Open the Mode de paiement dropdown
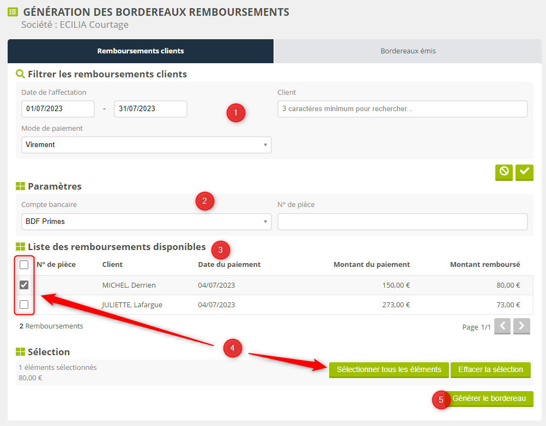This screenshot has width=546, height=426. click(146, 145)
